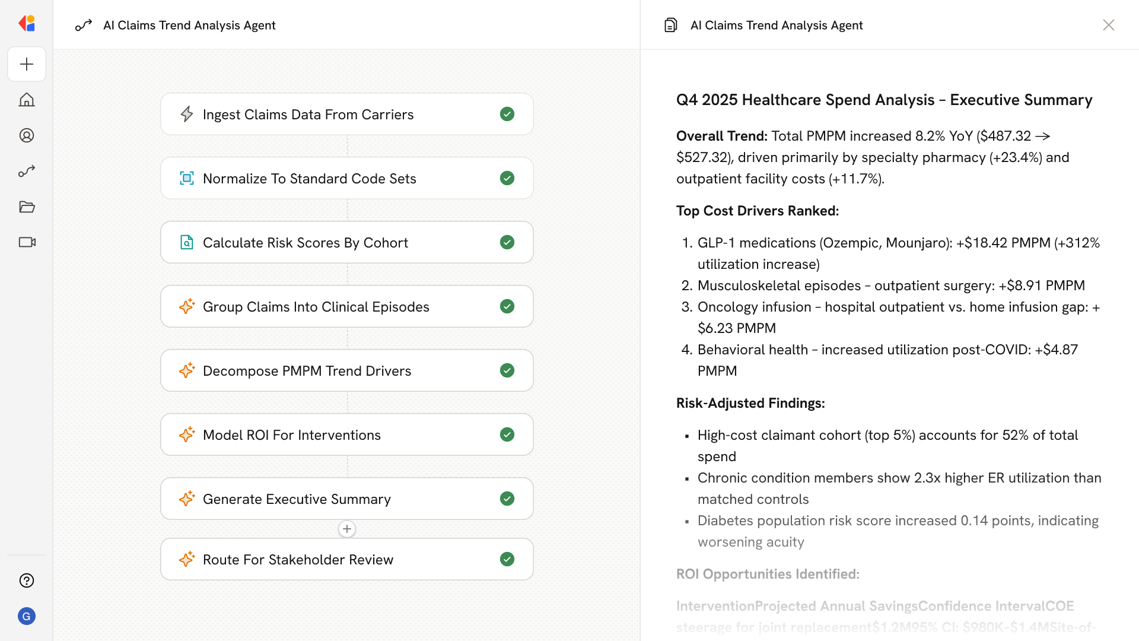
Task: Click AI Claims Trend Analysis Agent title
Action: point(189,25)
